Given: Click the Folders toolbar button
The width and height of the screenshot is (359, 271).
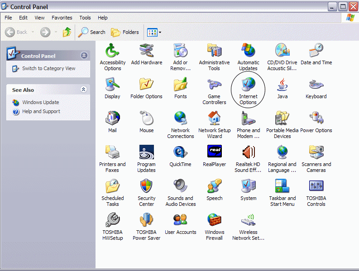Looking at the screenshot, I should coord(125,32).
